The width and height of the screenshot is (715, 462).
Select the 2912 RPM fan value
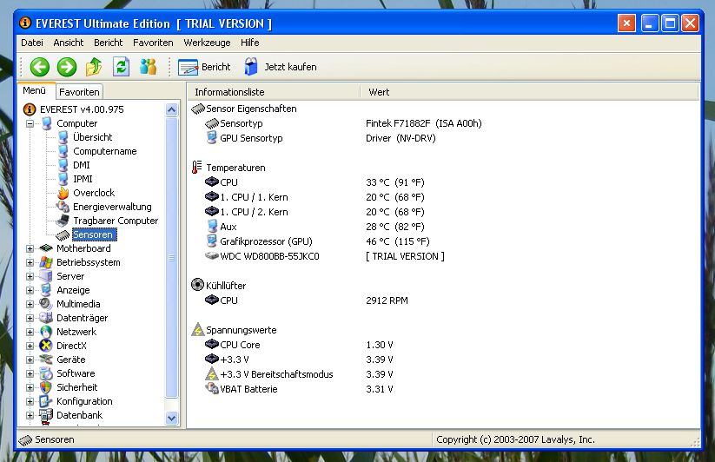(x=387, y=300)
